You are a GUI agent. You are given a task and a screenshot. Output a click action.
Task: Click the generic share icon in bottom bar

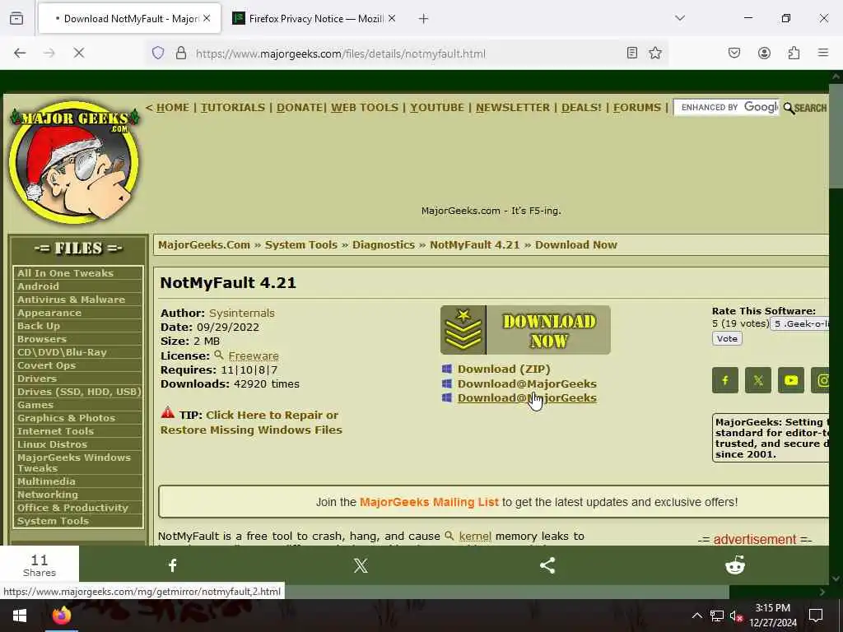[x=547, y=565]
